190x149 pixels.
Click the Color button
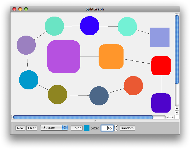(76, 128)
